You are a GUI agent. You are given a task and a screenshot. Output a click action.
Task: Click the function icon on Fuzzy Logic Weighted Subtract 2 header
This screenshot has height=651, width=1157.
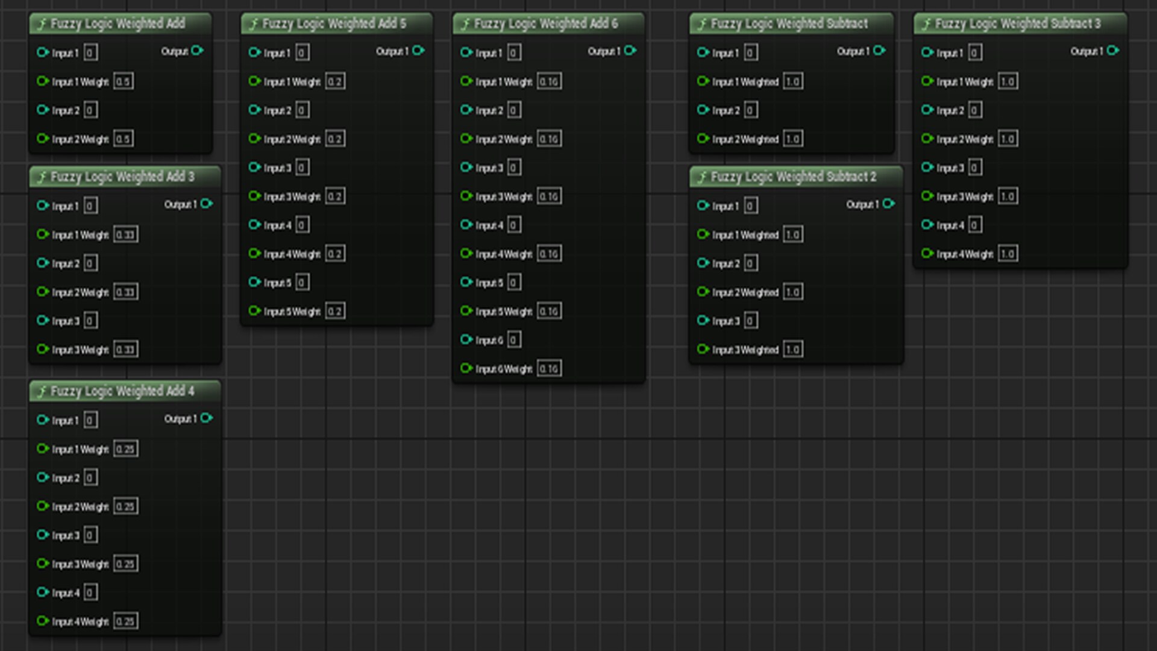click(703, 177)
